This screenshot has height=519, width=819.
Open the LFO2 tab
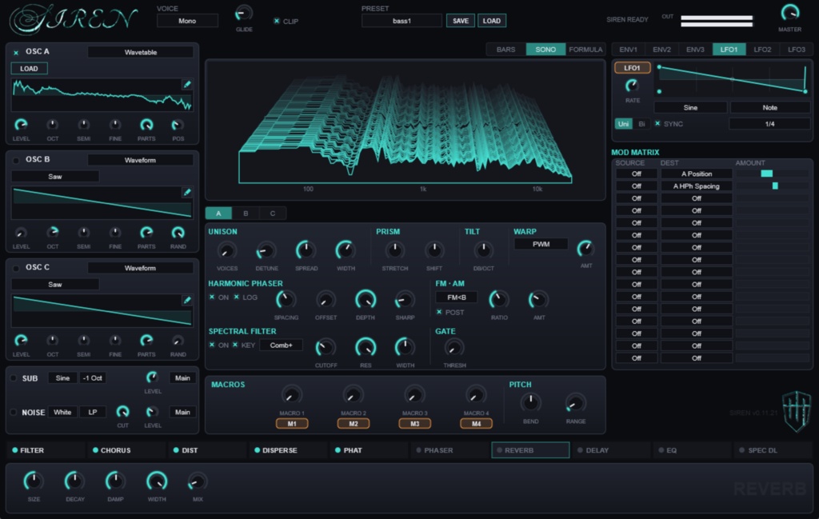click(x=762, y=49)
